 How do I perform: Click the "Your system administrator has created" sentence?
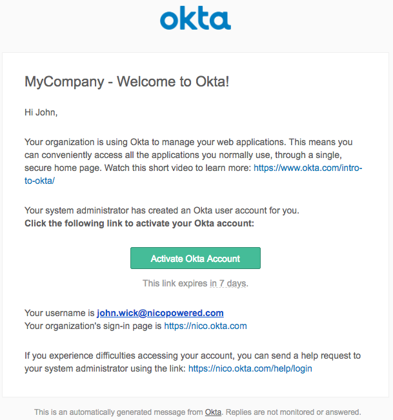pos(161,210)
